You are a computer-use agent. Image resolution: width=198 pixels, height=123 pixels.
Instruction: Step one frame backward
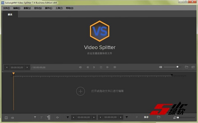tap(88, 67)
